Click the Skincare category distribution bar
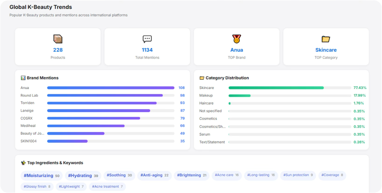The image size is (382, 193). [x=276, y=88]
